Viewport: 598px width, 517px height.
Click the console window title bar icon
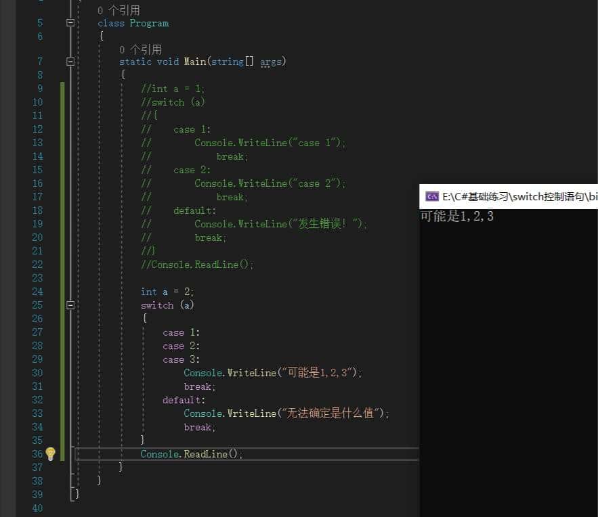click(x=432, y=197)
